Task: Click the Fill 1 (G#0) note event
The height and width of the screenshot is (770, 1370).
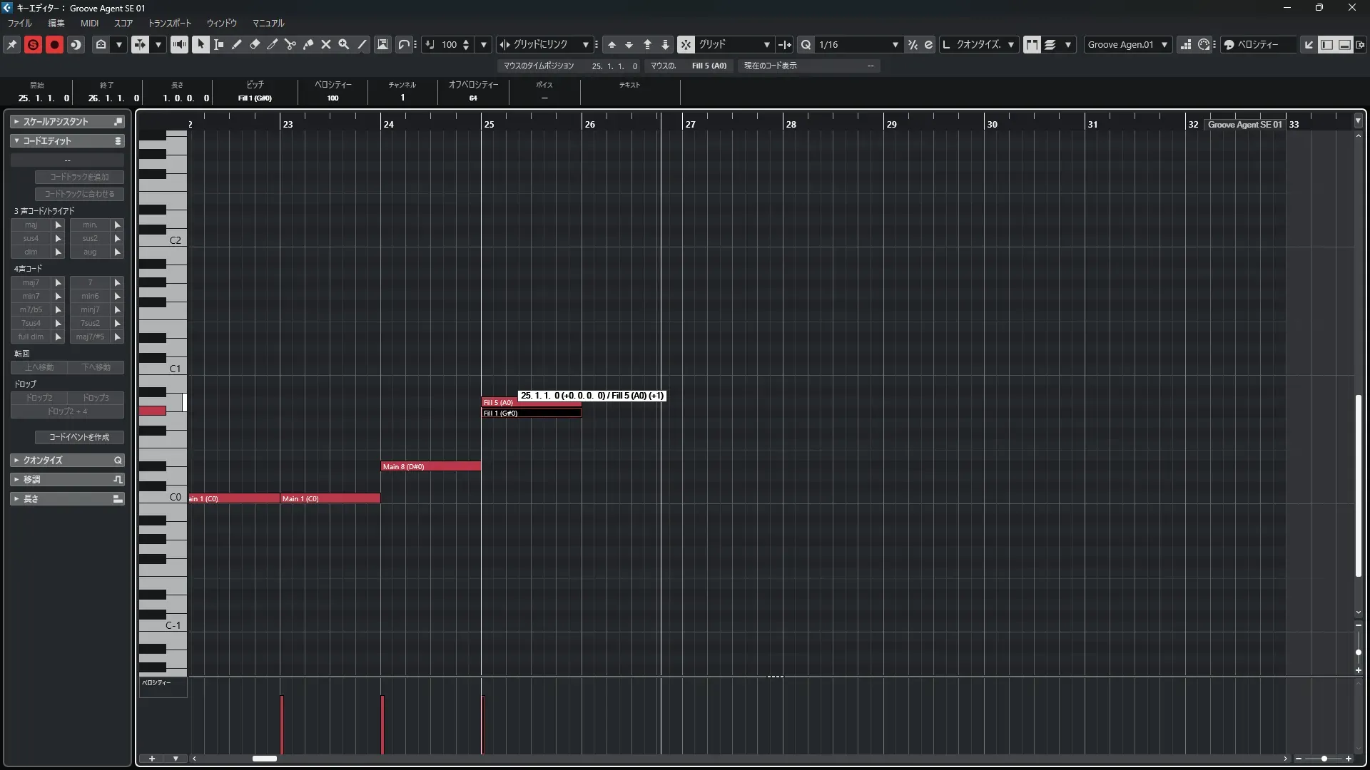Action: [531, 413]
